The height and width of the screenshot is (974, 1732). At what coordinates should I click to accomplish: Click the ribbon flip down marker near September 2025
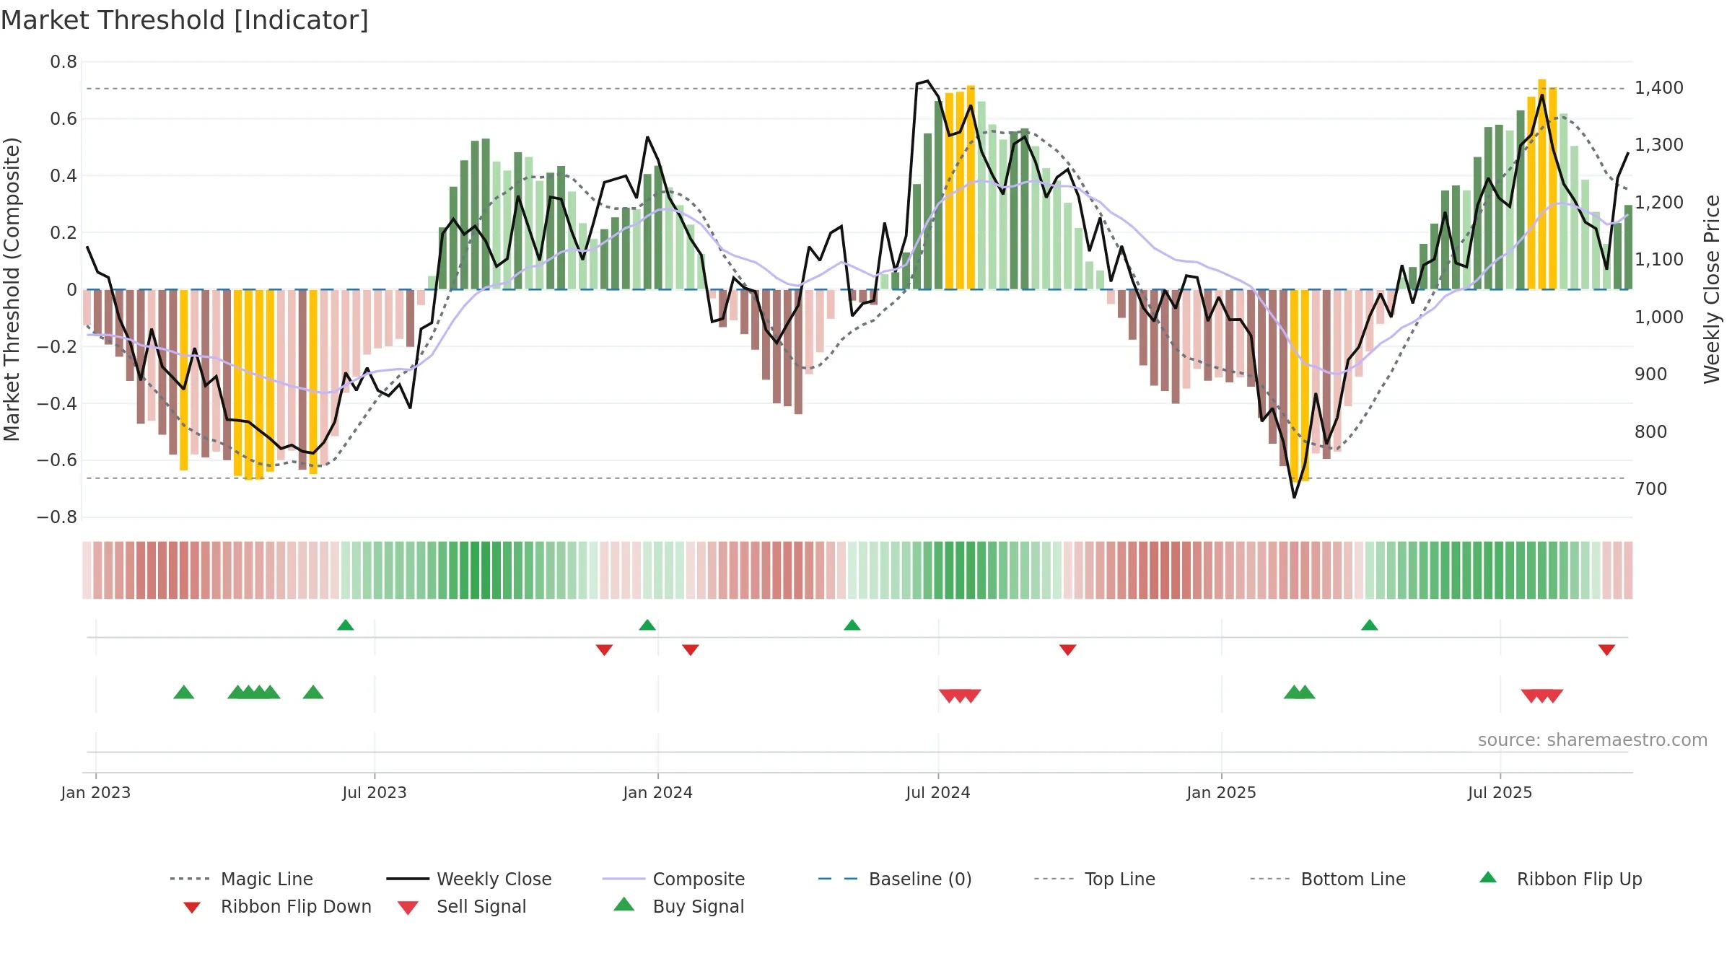(x=1606, y=650)
